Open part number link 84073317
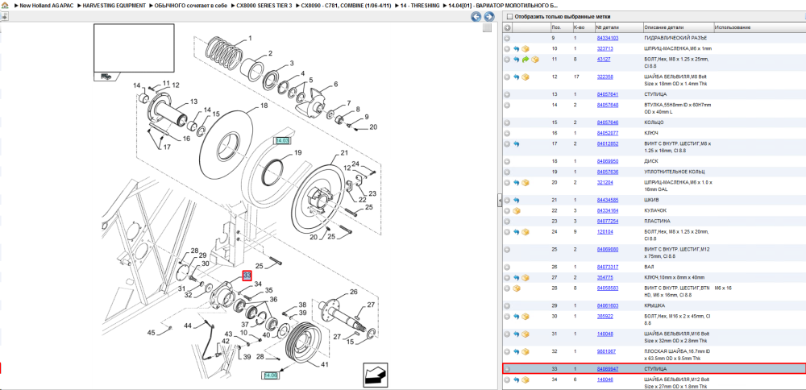Image resolution: width=806 pixels, height=390 pixels. pos(607,267)
